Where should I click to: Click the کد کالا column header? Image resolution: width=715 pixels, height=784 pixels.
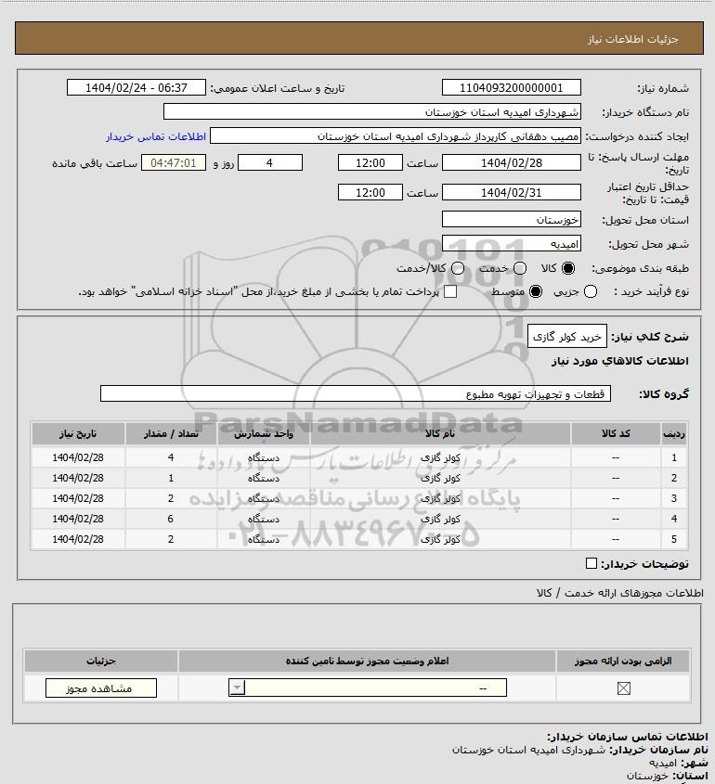[616, 433]
